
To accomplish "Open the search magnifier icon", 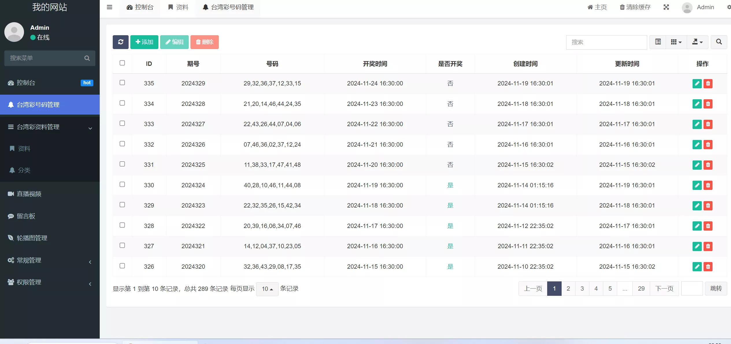I will (x=719, y=42).
